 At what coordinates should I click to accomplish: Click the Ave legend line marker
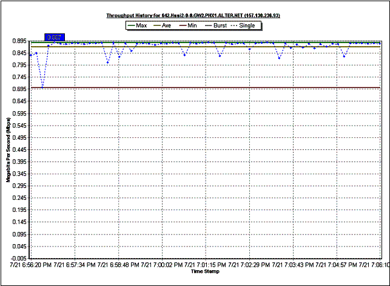156,26
